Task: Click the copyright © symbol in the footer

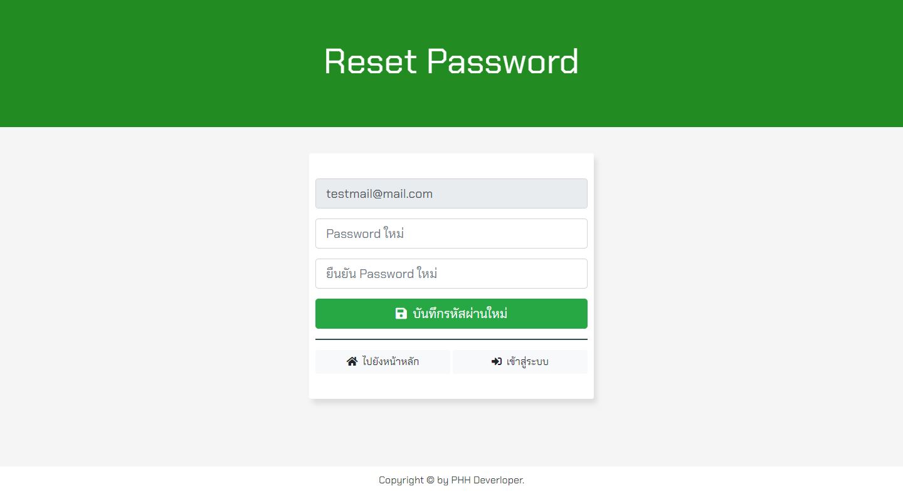Action: pos(430,480)
